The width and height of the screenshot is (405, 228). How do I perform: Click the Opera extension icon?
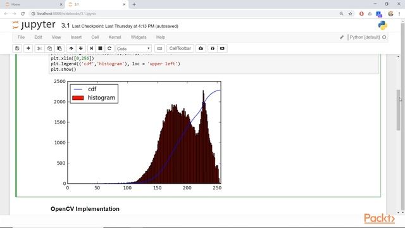click(361, 14)
